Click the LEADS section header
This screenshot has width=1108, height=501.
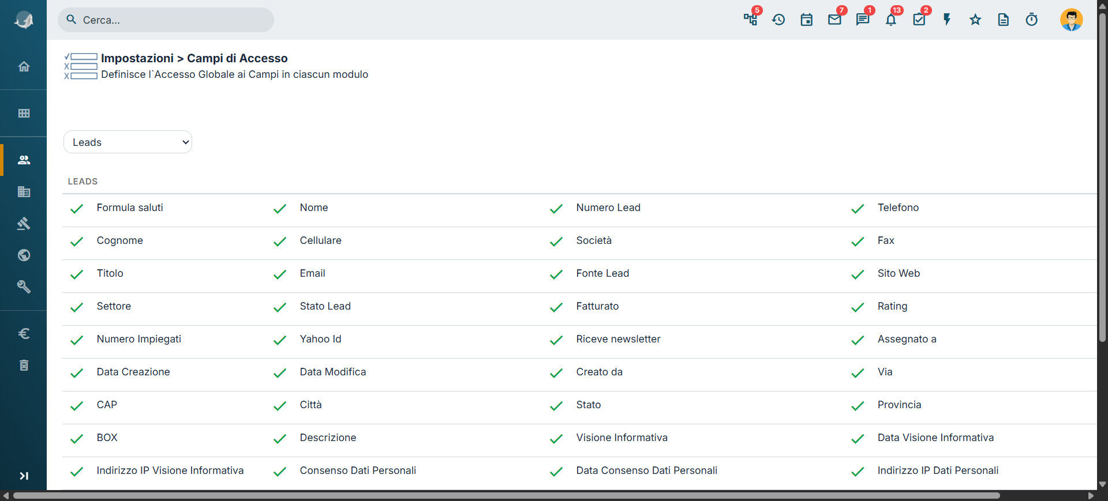[x=83, y=181]
